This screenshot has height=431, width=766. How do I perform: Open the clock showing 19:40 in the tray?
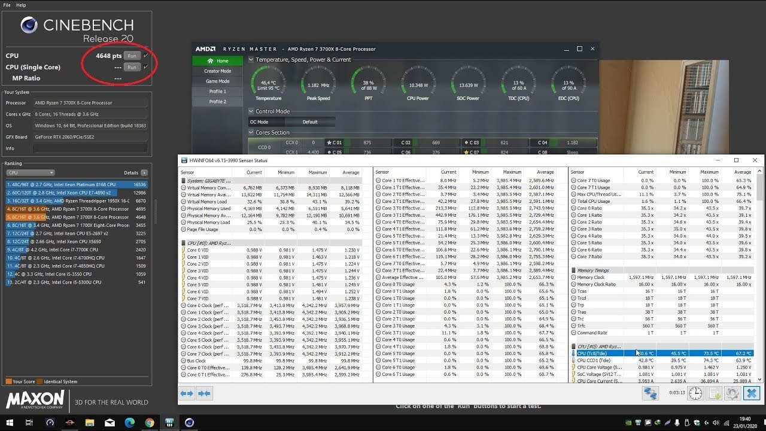pyautogui.click(x=746, y=423)
